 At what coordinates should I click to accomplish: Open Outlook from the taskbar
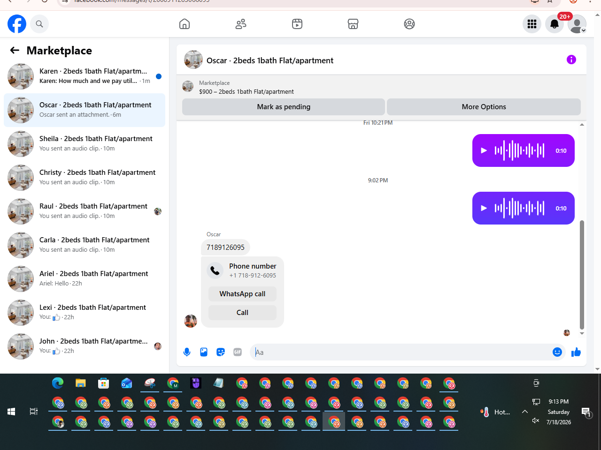coord(127,383)
